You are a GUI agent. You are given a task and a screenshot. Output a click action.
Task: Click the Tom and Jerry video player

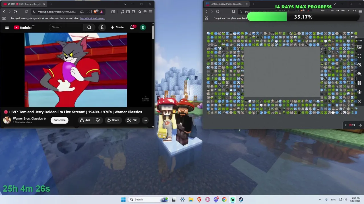tap(76, 70)
